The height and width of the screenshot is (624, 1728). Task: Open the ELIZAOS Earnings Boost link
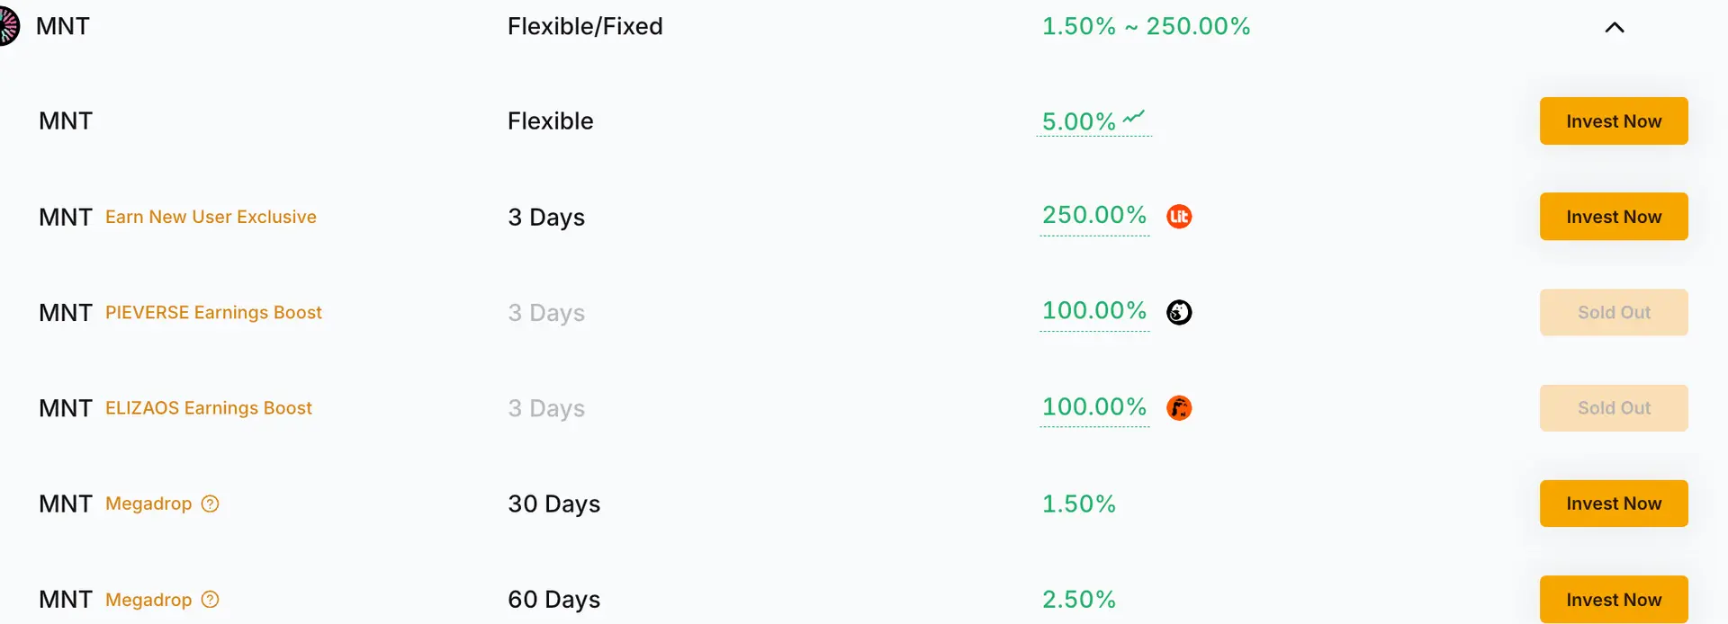click(209, 407)
